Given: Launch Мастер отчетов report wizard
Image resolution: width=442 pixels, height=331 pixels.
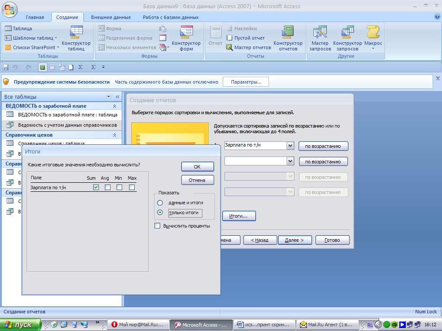Looking at the screenshot, I should tap(249, 47).
